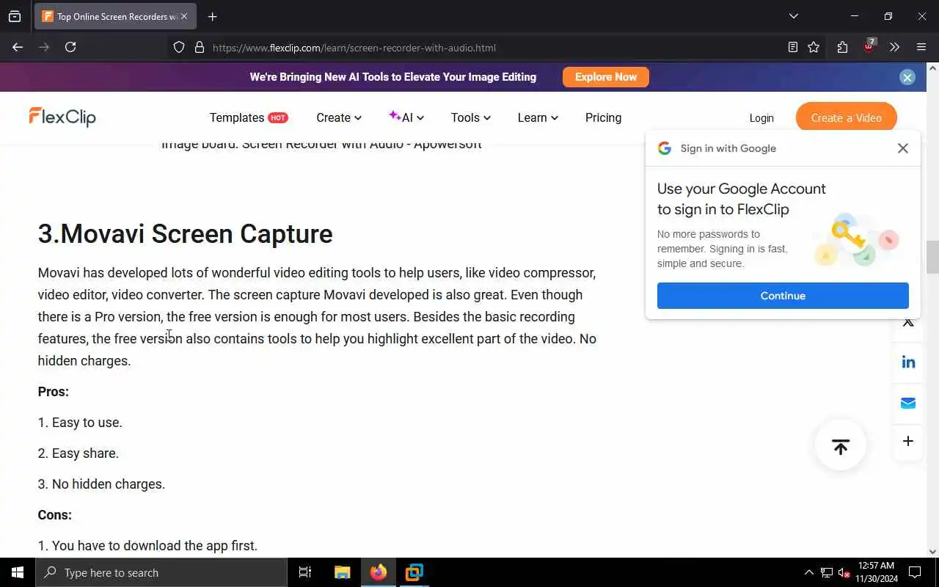The image size is (939, 587).
Task: Click the text "1. Easy to use."
Action: coord(80,423)
